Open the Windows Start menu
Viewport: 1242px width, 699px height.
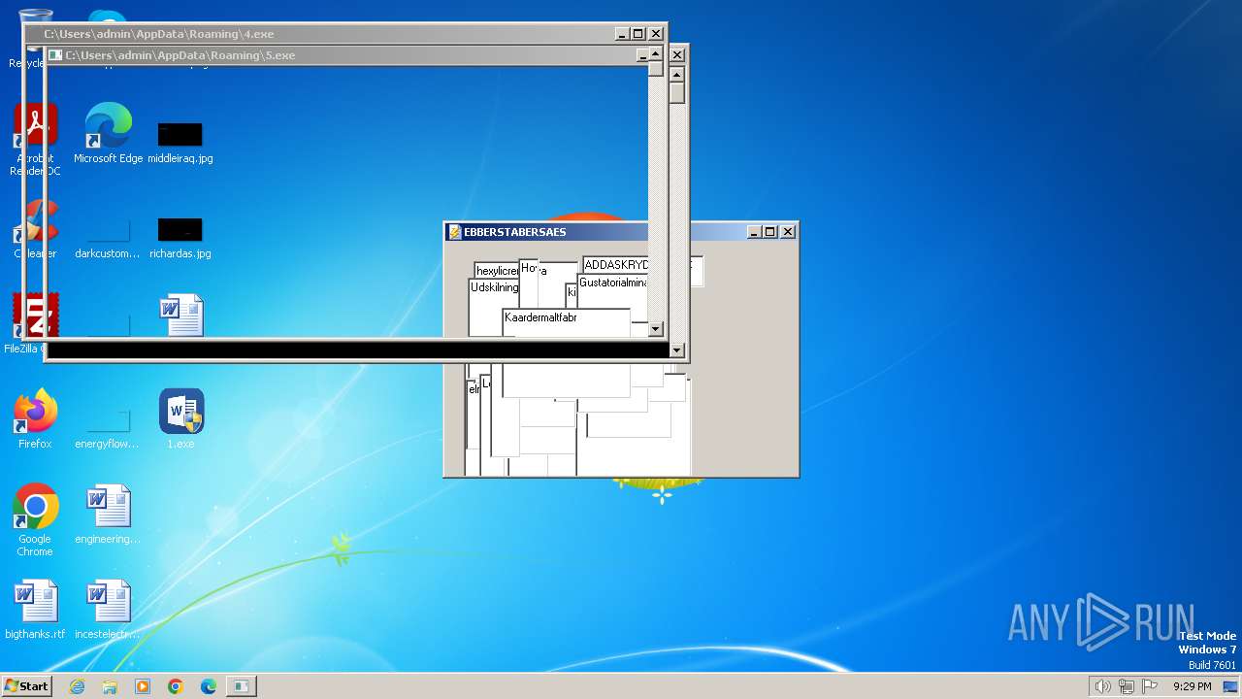[26, 685]
